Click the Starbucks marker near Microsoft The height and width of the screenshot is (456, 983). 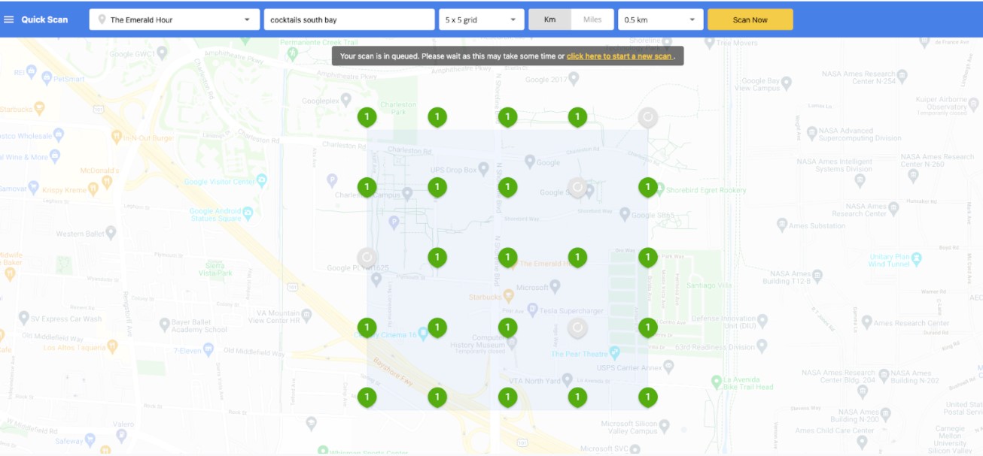coord(509,295)
